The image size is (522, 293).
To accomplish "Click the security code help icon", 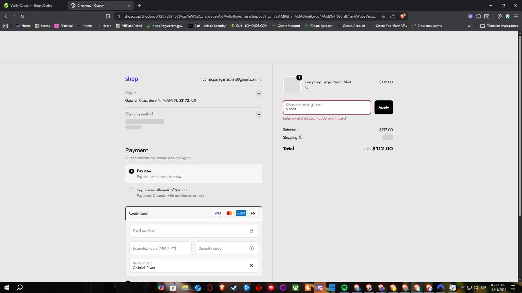I will pyautogui.click(x=251, y=248).
